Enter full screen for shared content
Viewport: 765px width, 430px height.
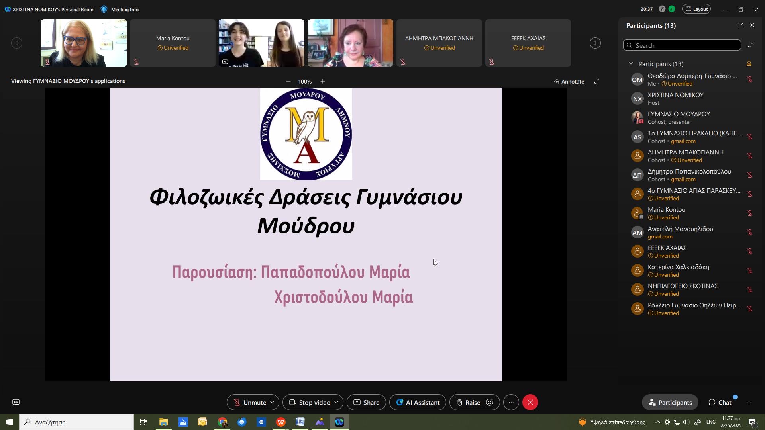[x=597, y=82]
